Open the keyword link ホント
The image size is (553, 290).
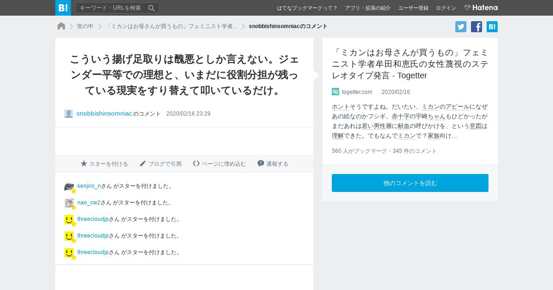341,107
